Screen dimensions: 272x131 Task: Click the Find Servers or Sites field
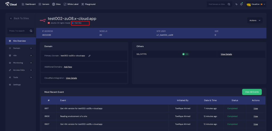[216, 4]
